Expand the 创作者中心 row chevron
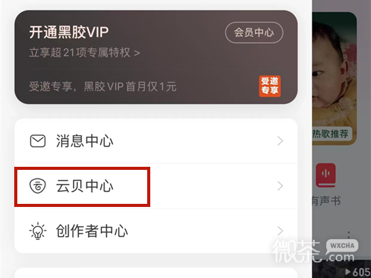 point(280,231)
